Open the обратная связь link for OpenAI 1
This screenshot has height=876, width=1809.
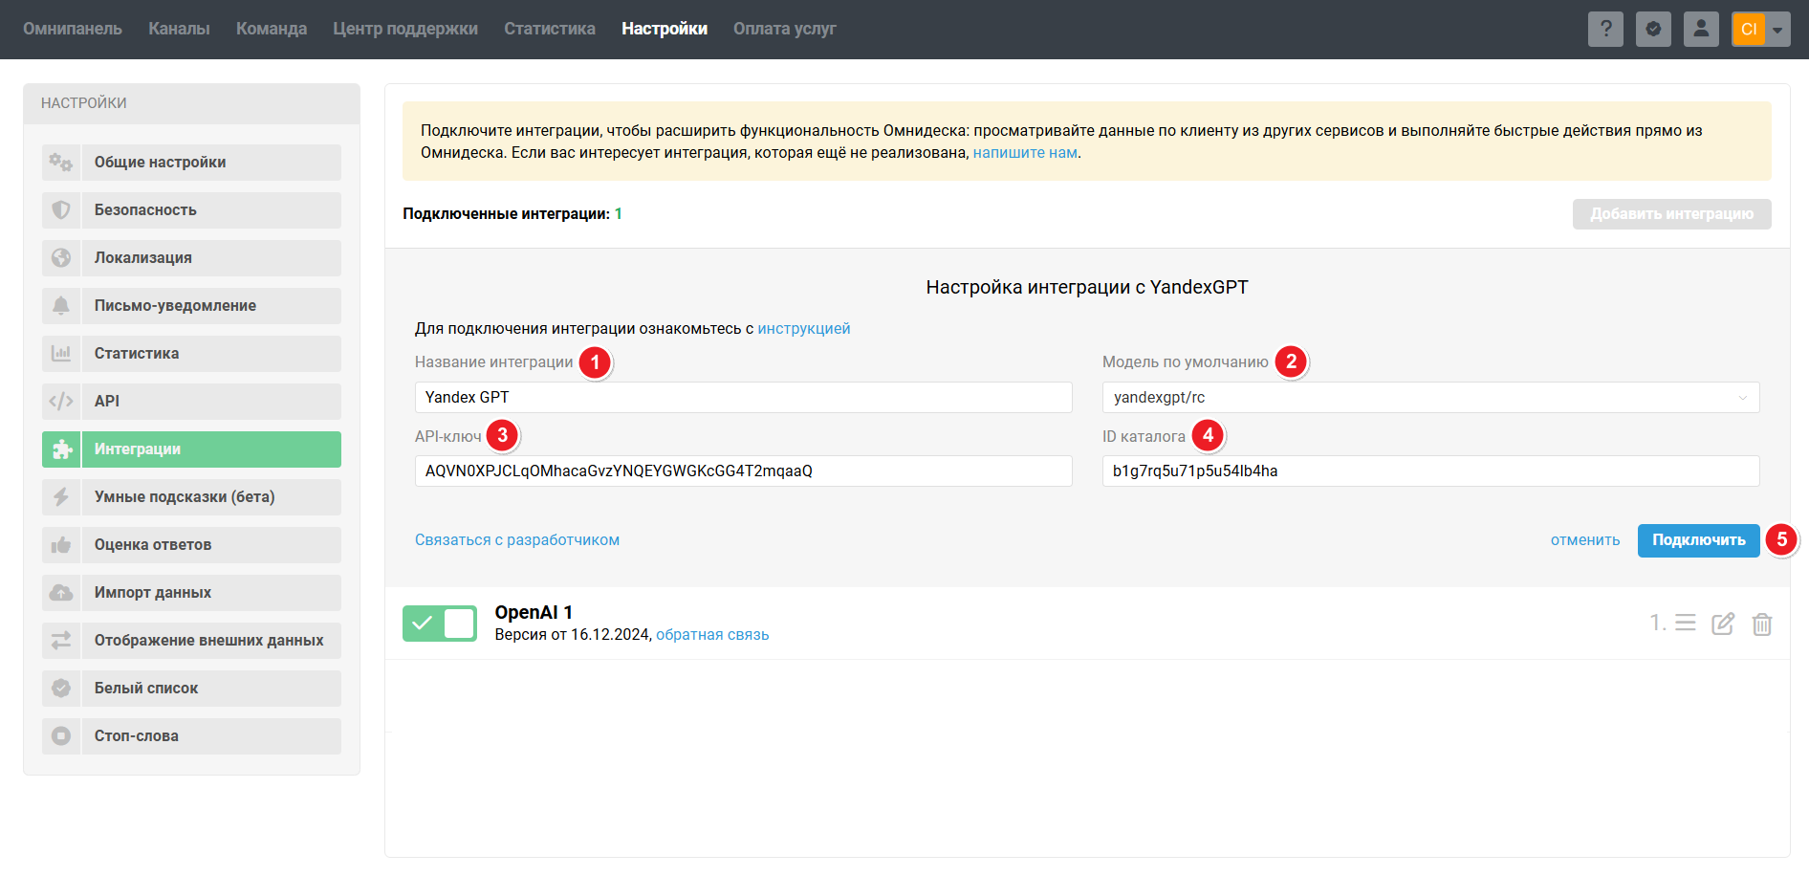[712, 635]
